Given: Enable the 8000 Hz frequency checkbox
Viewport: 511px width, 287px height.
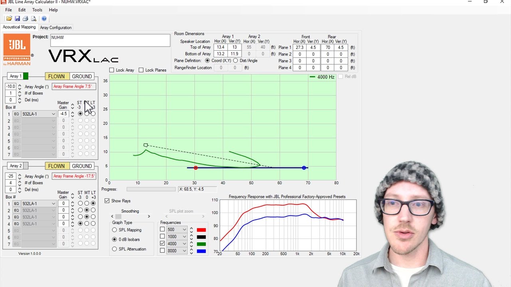Looking at the screenshot, I should [x=162, y=251].
